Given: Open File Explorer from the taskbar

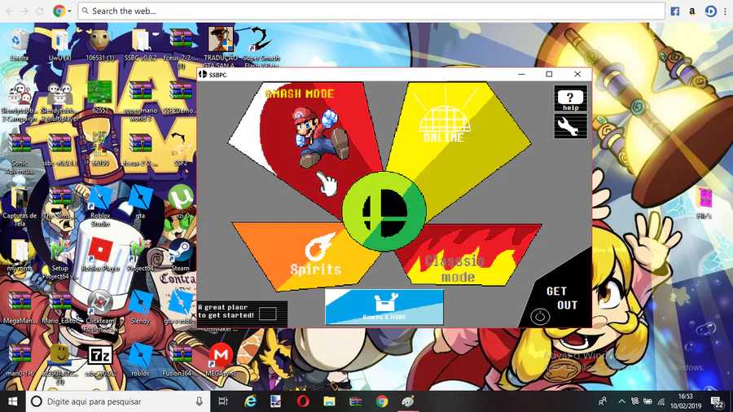Looking at the screenshot, I should (x=329, y=401).
